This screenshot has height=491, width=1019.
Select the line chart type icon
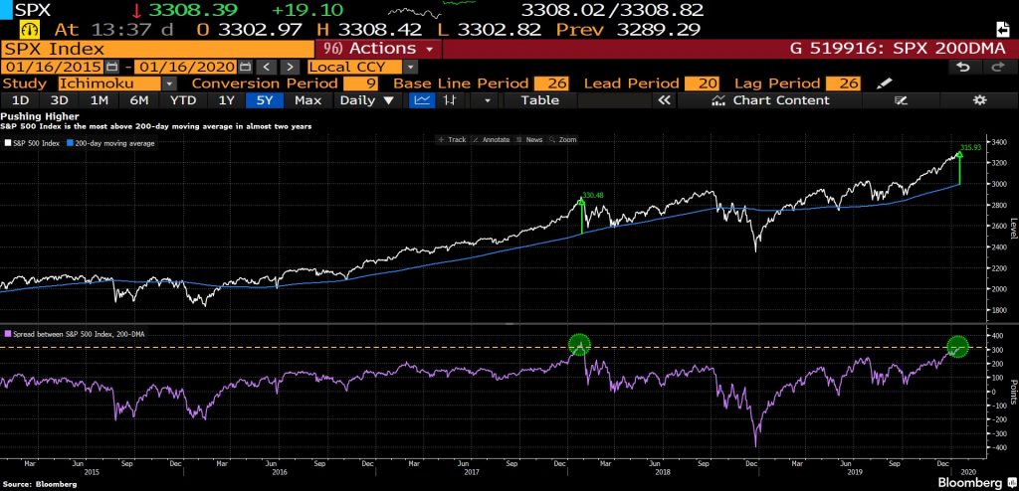pos(423,100)
